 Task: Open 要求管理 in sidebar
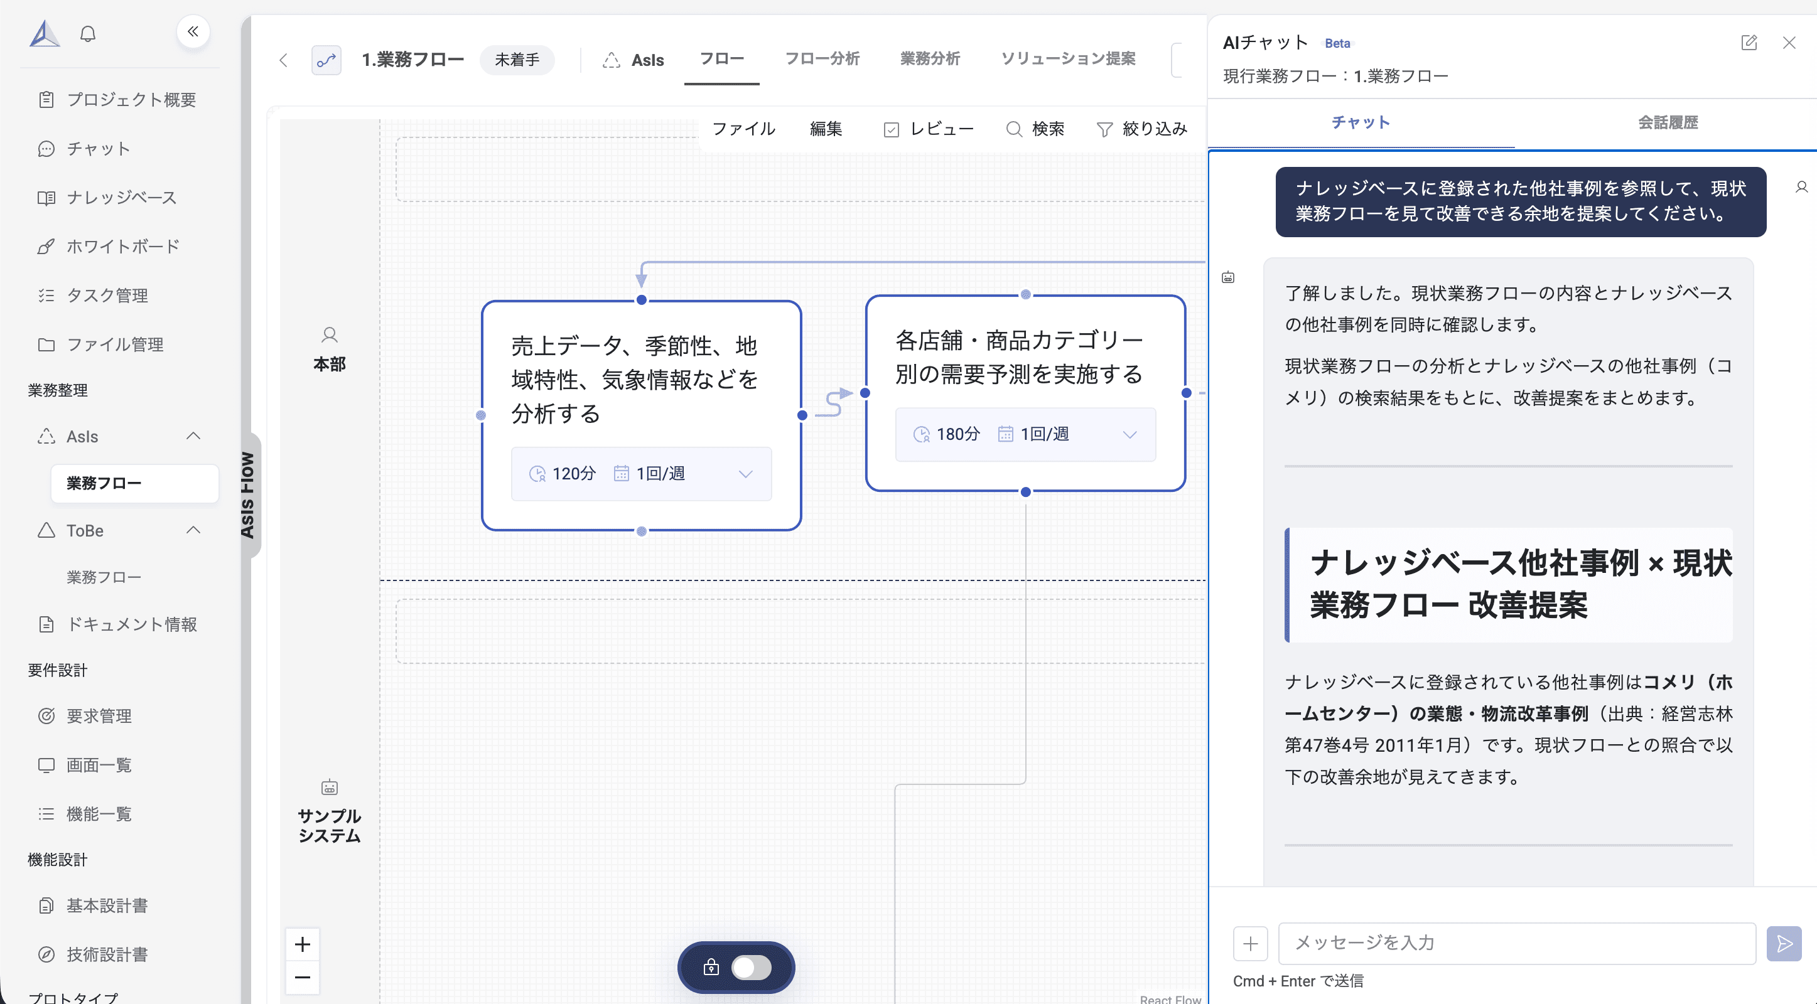(x=85, y=715)
